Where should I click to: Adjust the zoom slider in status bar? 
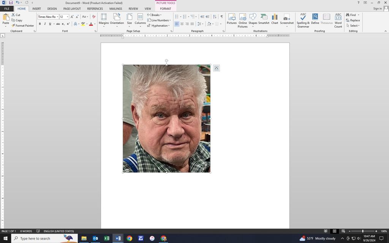(363, 231)
